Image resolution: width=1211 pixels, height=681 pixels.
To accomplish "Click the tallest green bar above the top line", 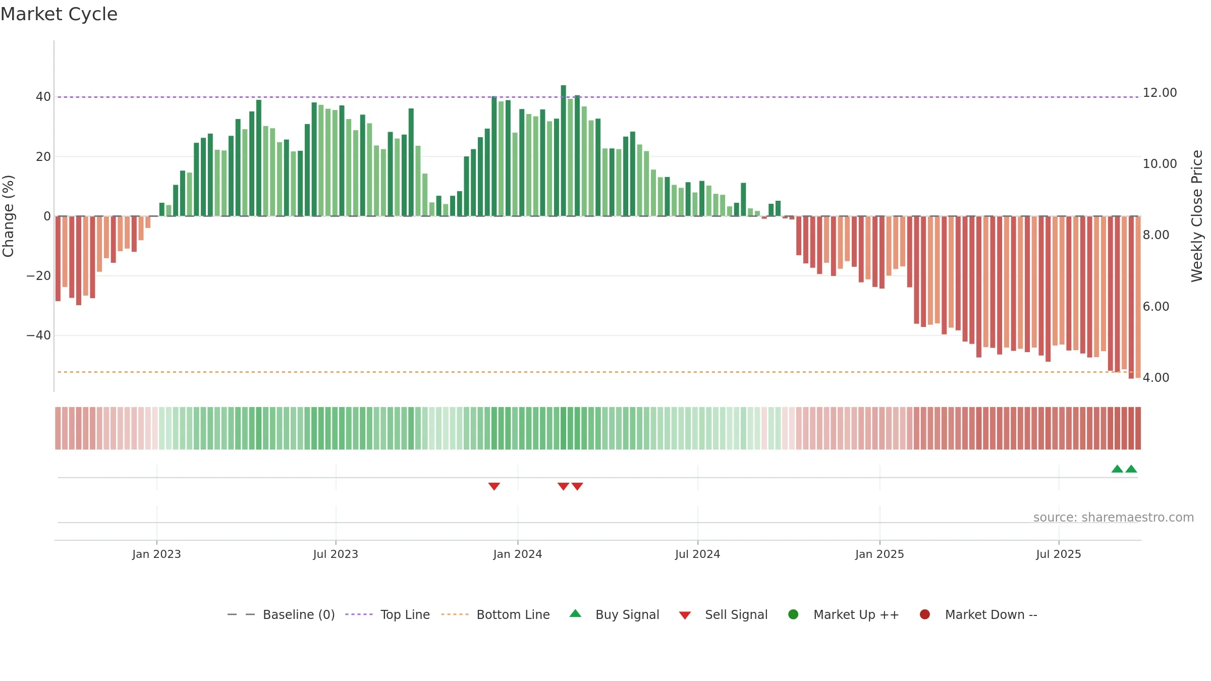I will click(563, 150).
